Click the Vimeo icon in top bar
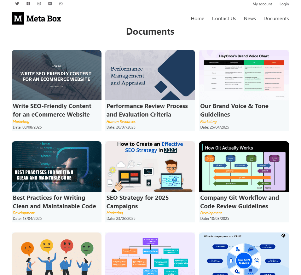The height and width of the screenshot is (275, 301). (x=50, y=4)
